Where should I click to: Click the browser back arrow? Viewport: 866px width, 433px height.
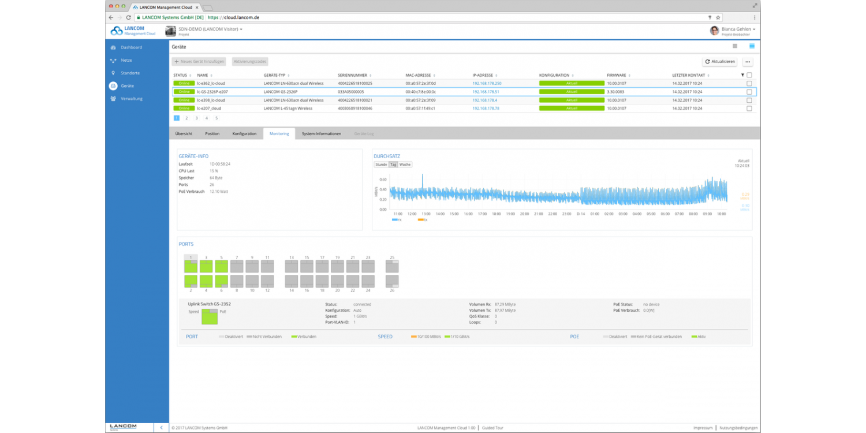click(x=111, y=17)
